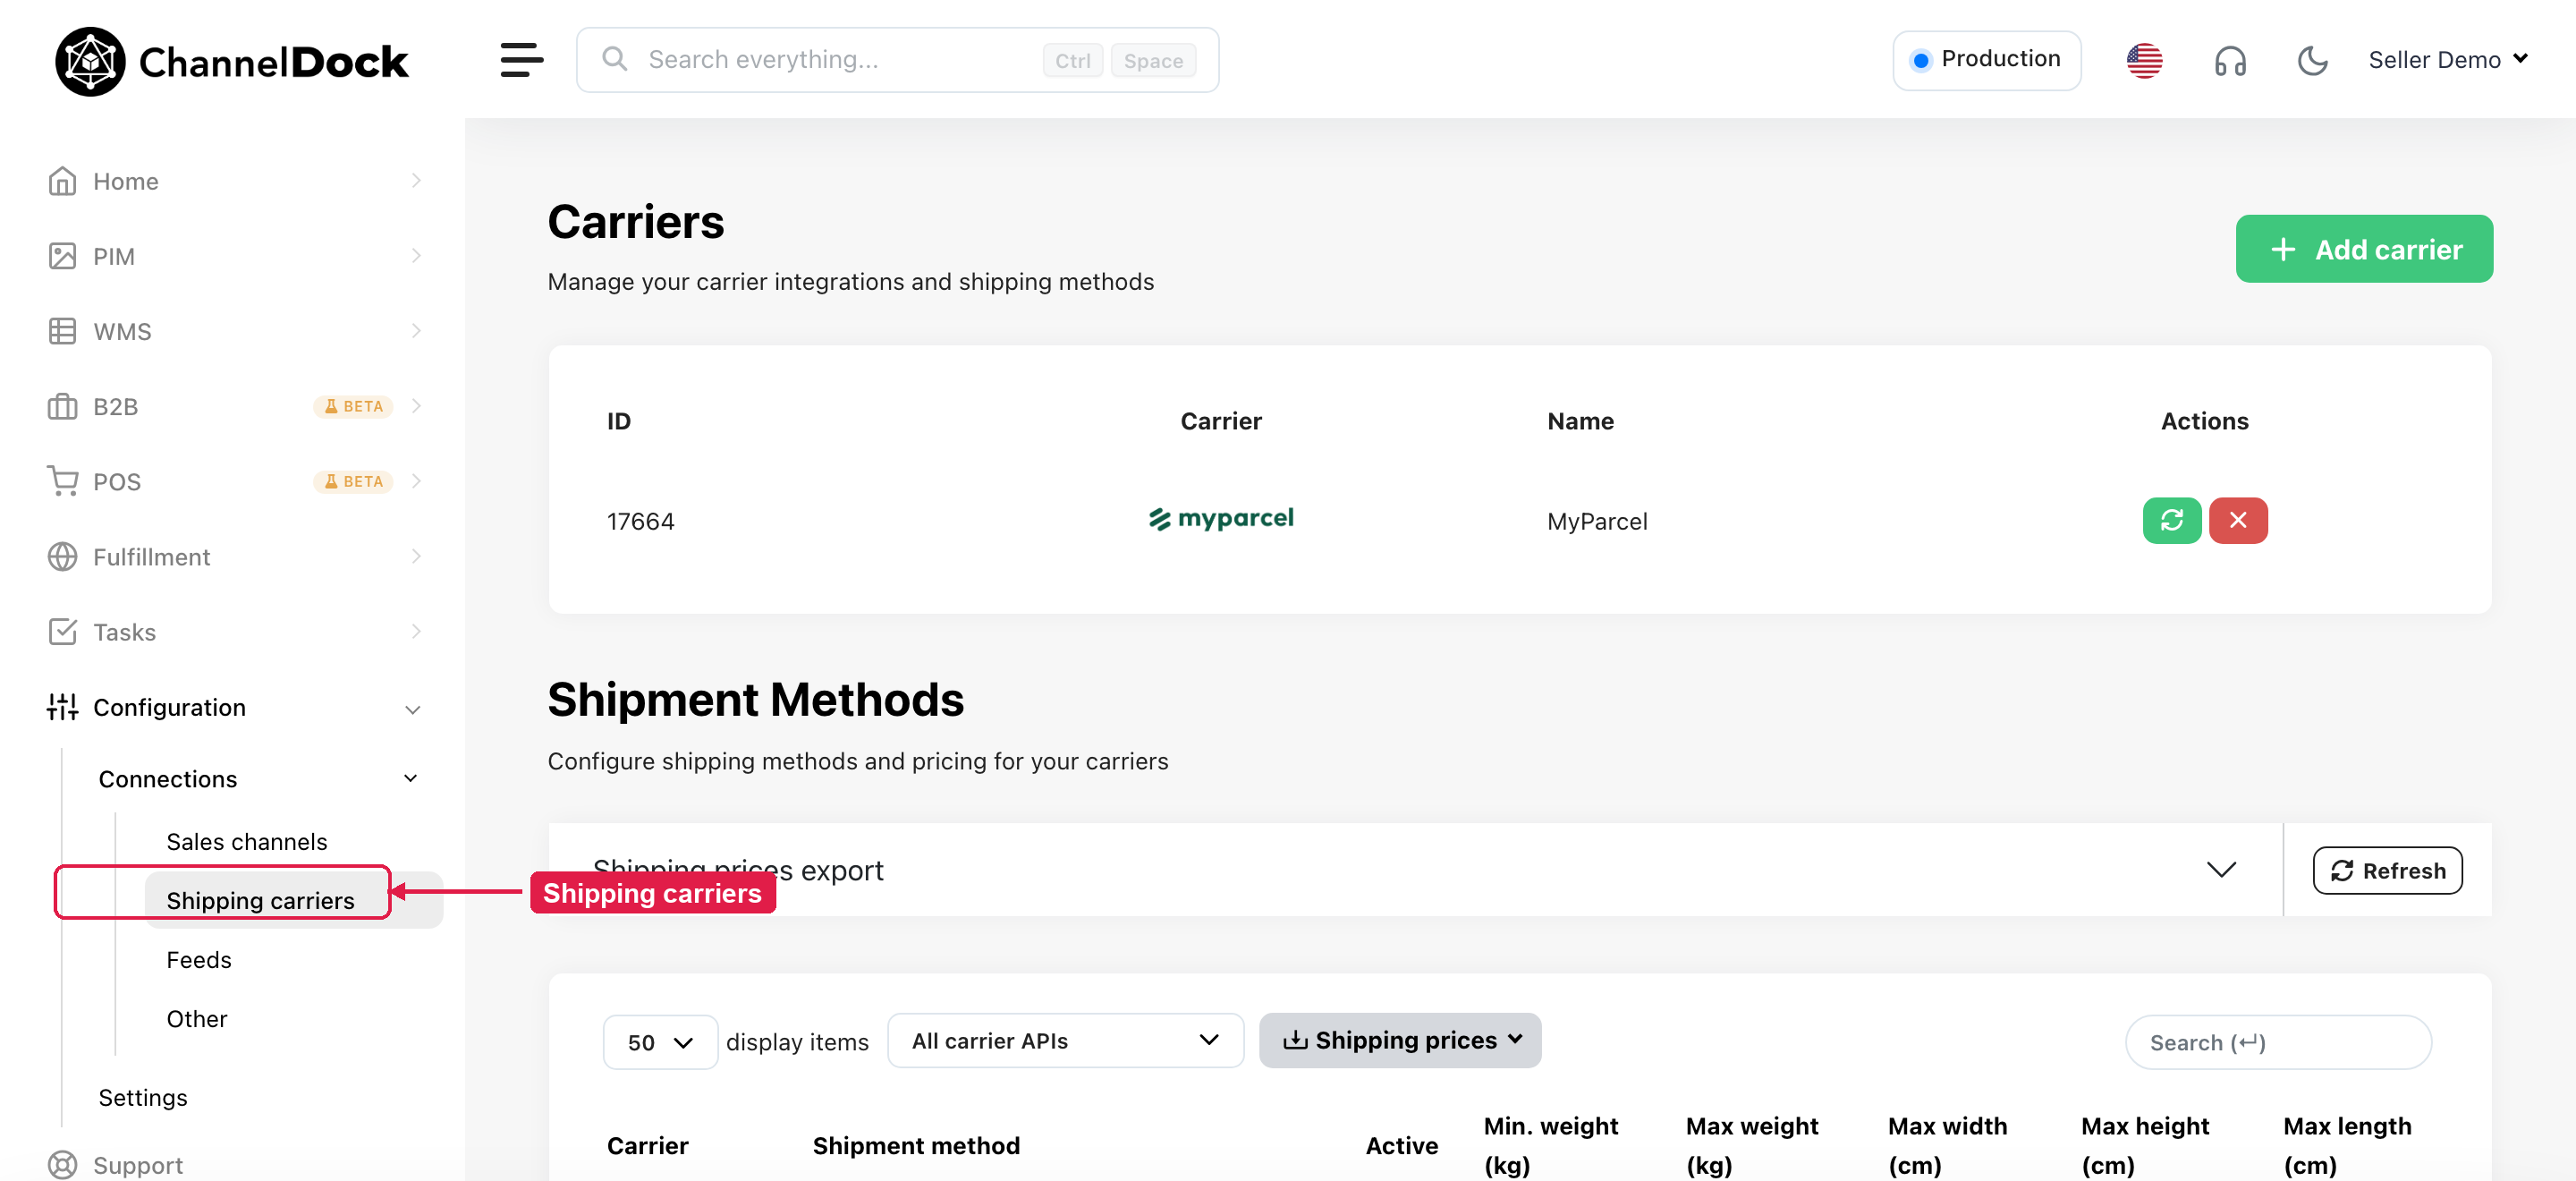
Task: Open Other under Connections
Action: click(197, 1019)
